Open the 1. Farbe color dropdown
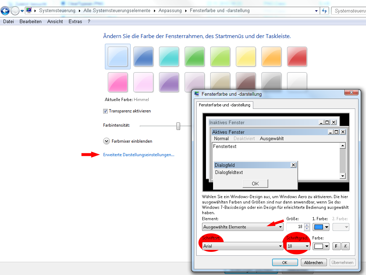This screenshot has width=366, height=275. click(321, 227)
